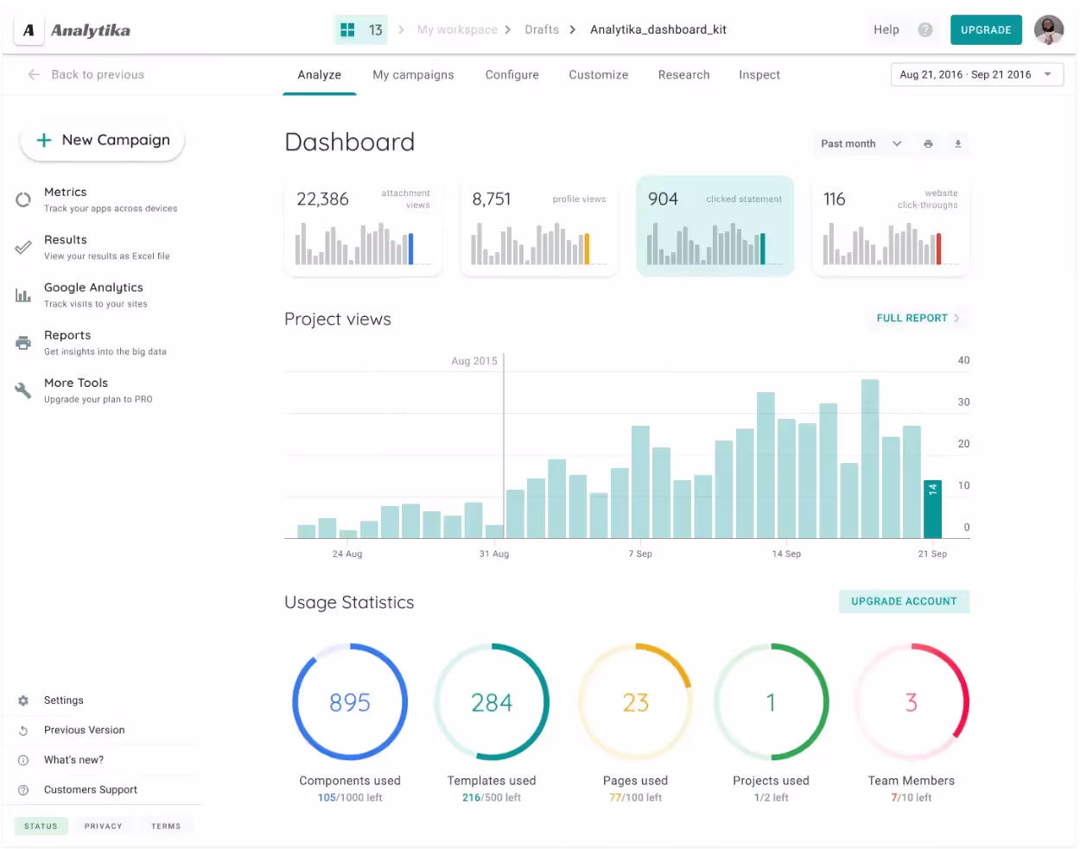Click the Components used progress ring
Screen dimensions: 1080x849
click(350, 702)
